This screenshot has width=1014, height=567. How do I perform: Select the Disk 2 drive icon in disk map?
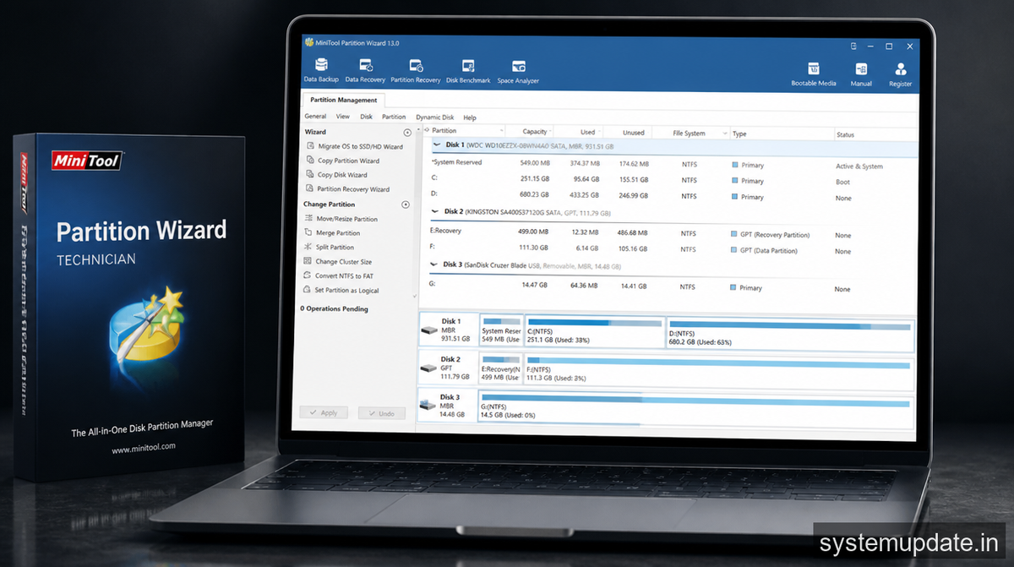[x=430, y=368]
